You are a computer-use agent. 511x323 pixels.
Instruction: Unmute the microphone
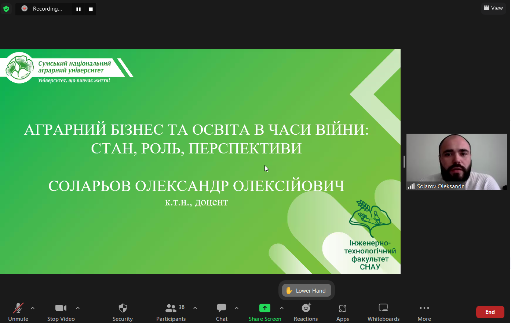coord(18,312)
